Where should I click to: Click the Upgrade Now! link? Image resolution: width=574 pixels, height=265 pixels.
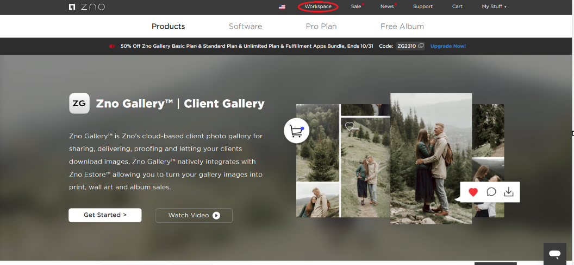click(448, 46)
